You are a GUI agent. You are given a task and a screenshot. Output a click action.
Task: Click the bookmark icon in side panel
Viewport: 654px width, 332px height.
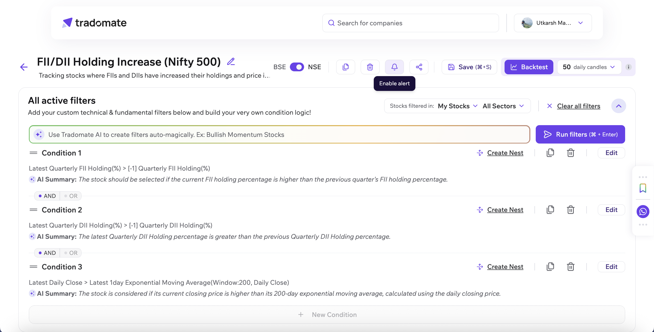click(643, 188)
